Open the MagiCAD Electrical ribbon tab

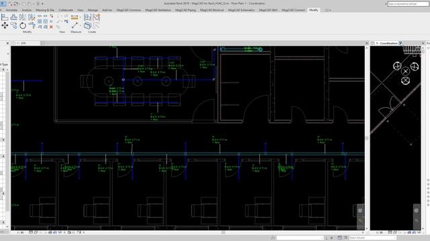click(x=212, y=10)
